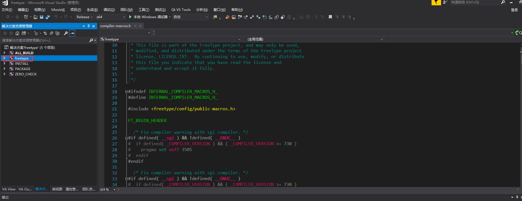Click the Quick Launch search magnifier icon
The height and width of the screenshot is (201, 522).
coord(503,2)
